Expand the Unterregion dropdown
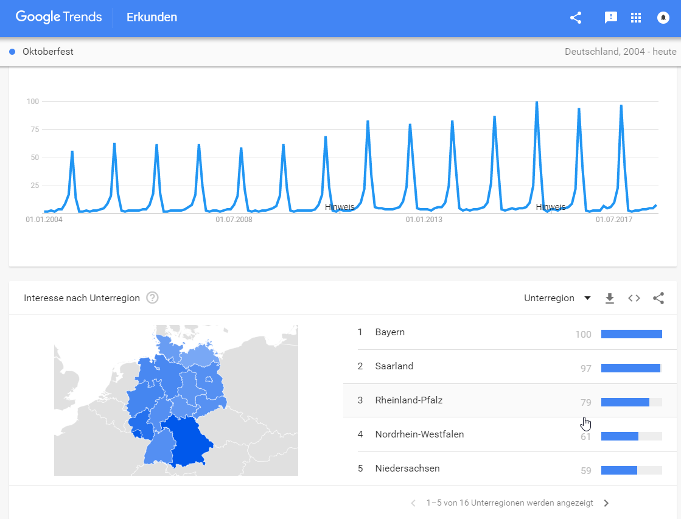The width and height of the screenshot is (681, 519). [557, 298]
